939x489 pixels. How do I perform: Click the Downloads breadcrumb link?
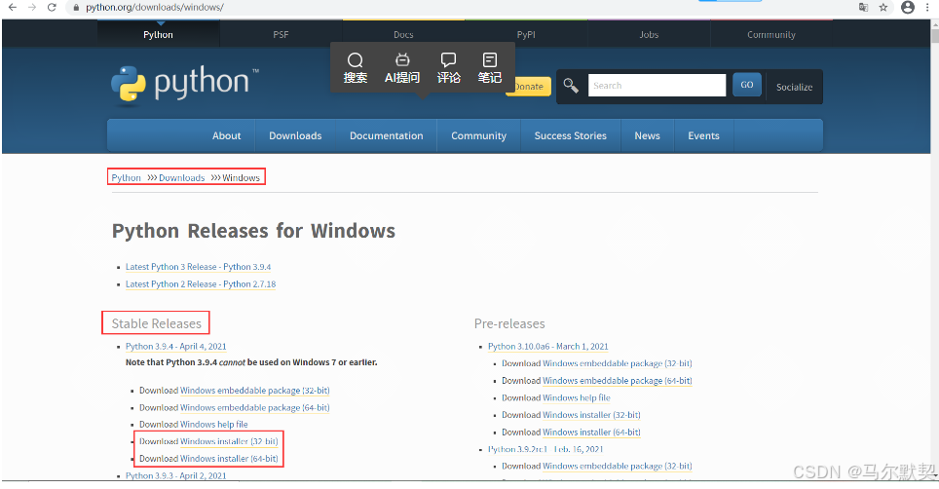click(x=181, y=177)
